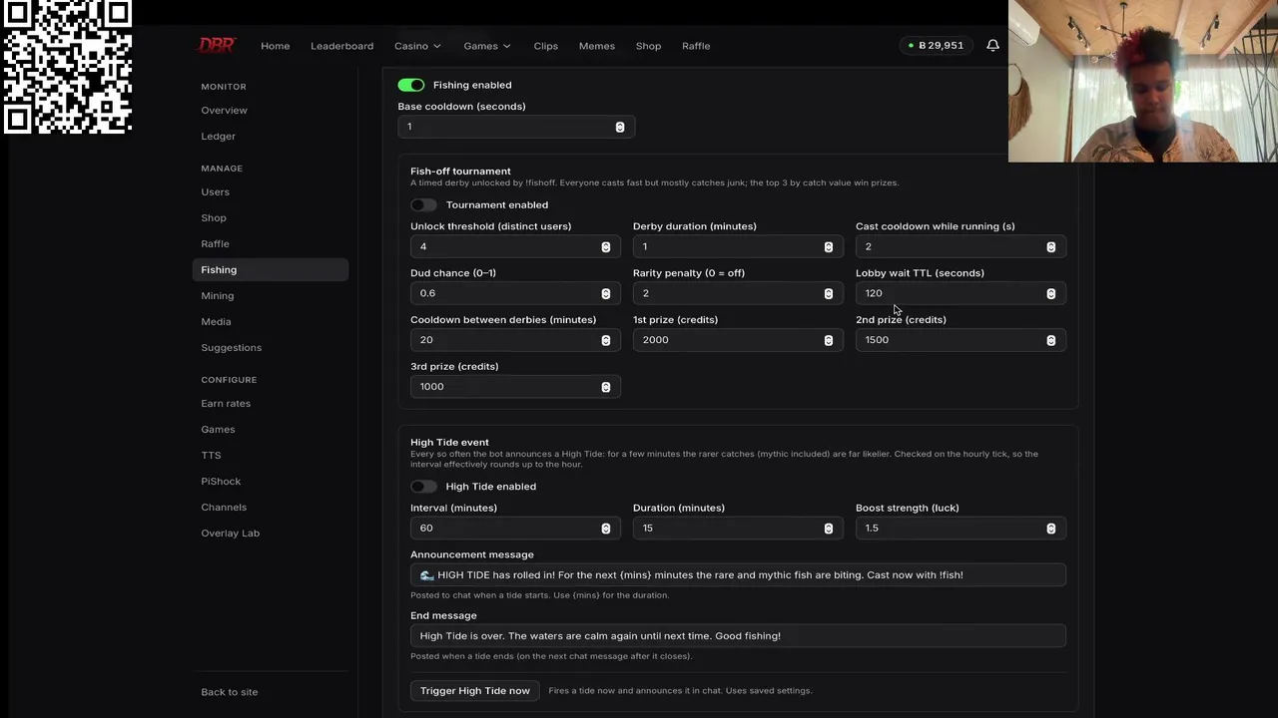Click the Lobby wait TTL stepper
This screenshot has width=1278, height=718.
tap(1051, 293)
